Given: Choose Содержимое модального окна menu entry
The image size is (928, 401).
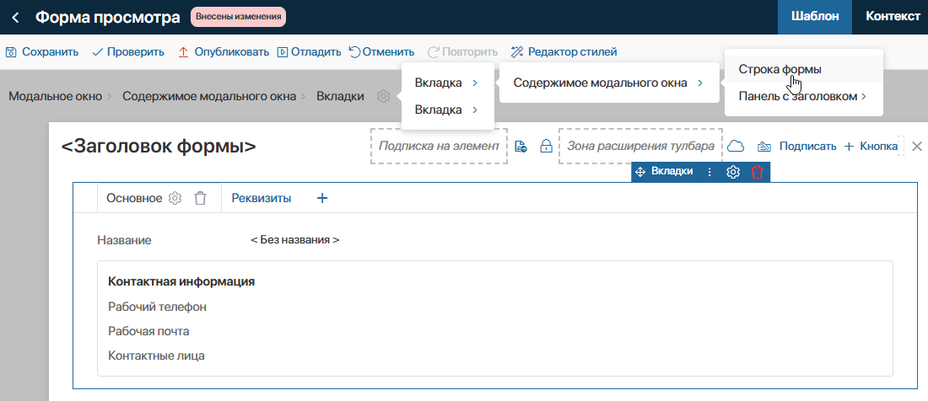Looking at the screenshot, I should tap(609, 83).
